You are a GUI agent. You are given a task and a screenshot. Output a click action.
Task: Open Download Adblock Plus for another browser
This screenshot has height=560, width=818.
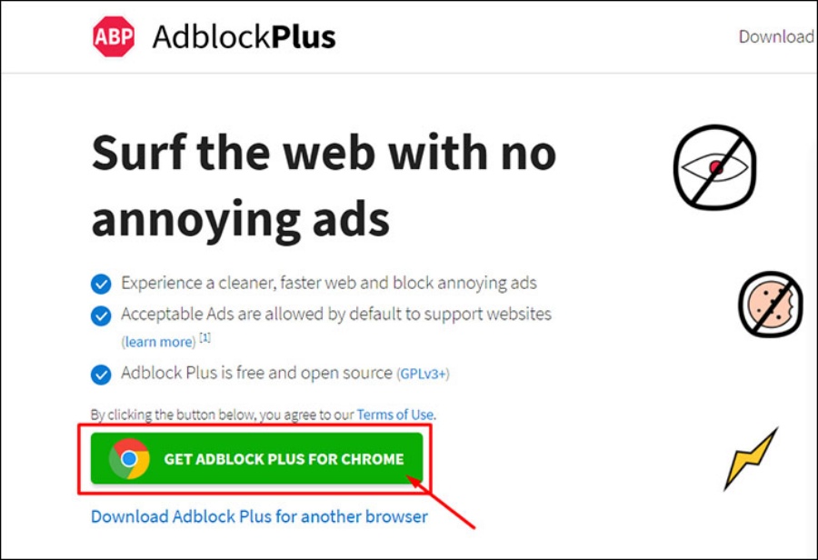pos(259,516)
